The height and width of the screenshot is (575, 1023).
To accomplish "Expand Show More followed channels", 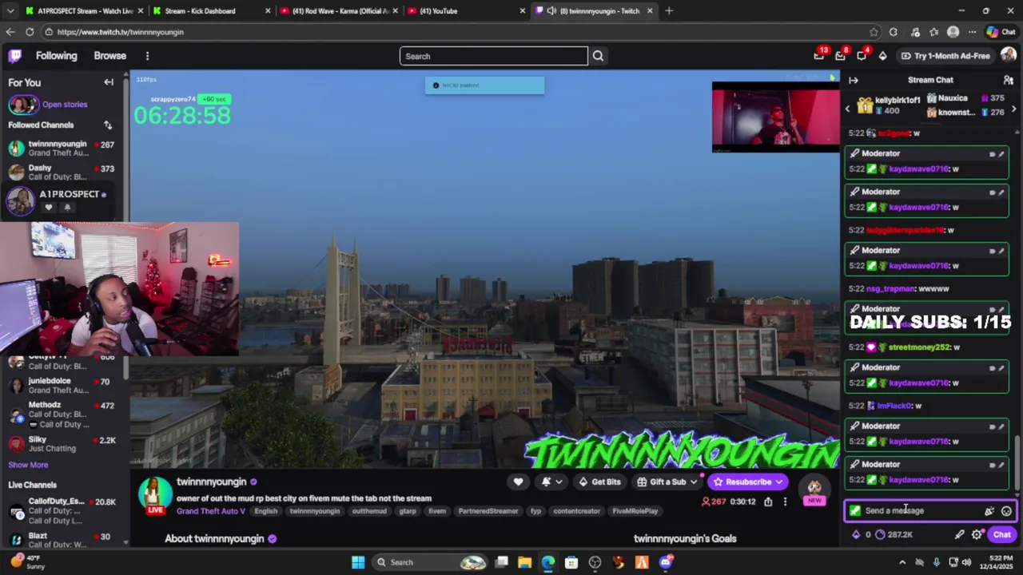I will tap(28, 465).
